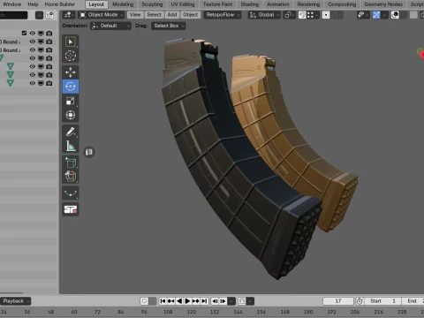Image resolution: width=424 pixels, height=318 pixels.
Task: Activate the Move tool
Action: 71,72
